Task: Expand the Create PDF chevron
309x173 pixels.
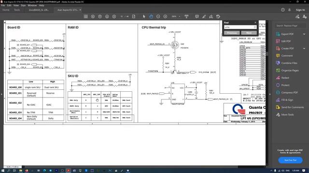Action: click(304, 49)
